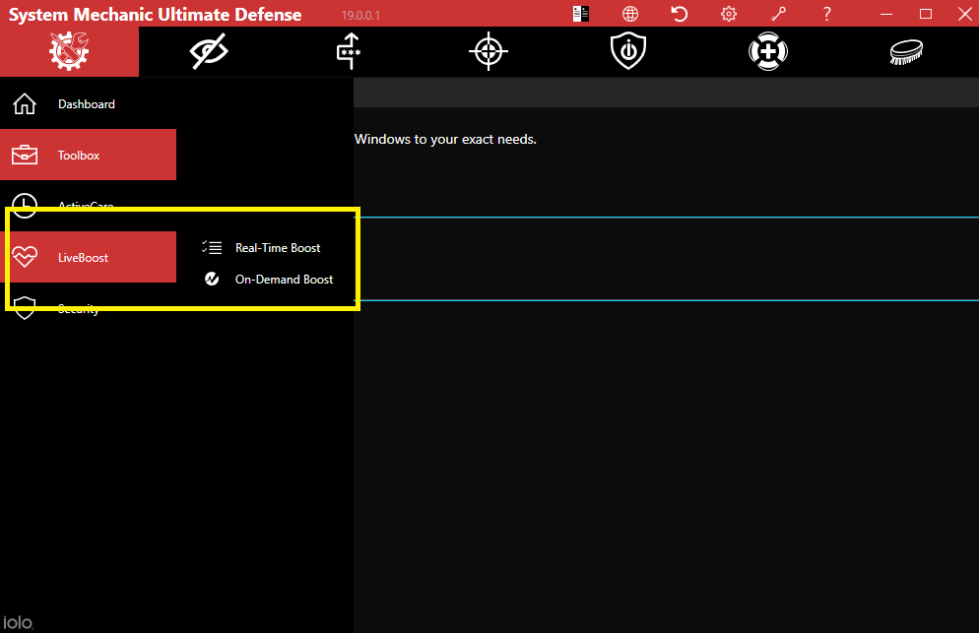Open settings via the gear icon
The height and width of the screenshot is (633, 979).
tap(729, 14)
